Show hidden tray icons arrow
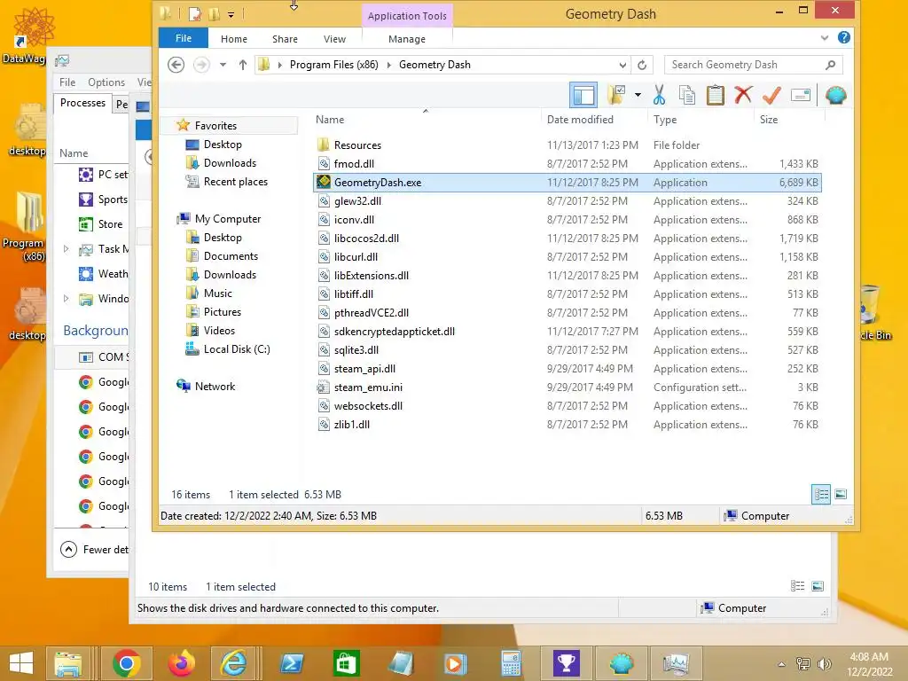The height and width of the screenshot is (681, 908). pos(782,664)
